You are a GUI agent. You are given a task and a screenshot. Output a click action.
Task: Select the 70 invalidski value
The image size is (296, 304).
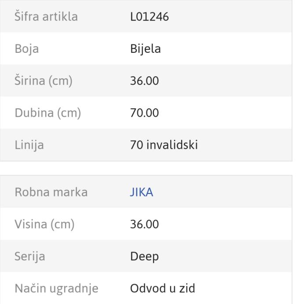(164, 145)
